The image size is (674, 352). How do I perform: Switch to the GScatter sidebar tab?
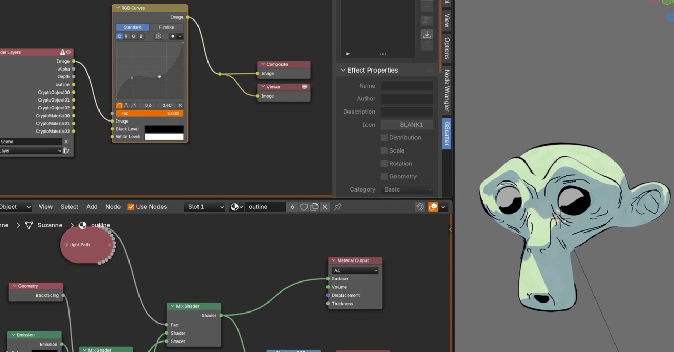[447, 134]
